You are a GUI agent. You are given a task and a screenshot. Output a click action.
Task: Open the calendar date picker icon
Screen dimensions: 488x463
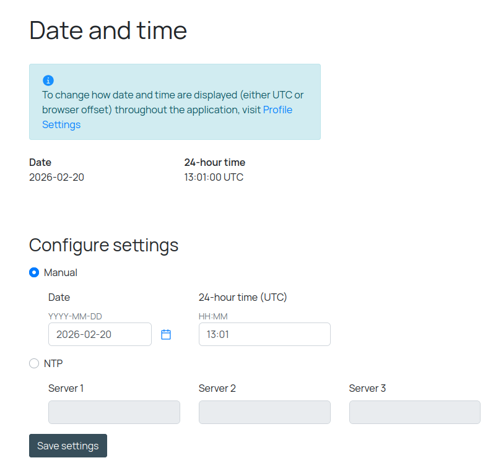point(166,334)
